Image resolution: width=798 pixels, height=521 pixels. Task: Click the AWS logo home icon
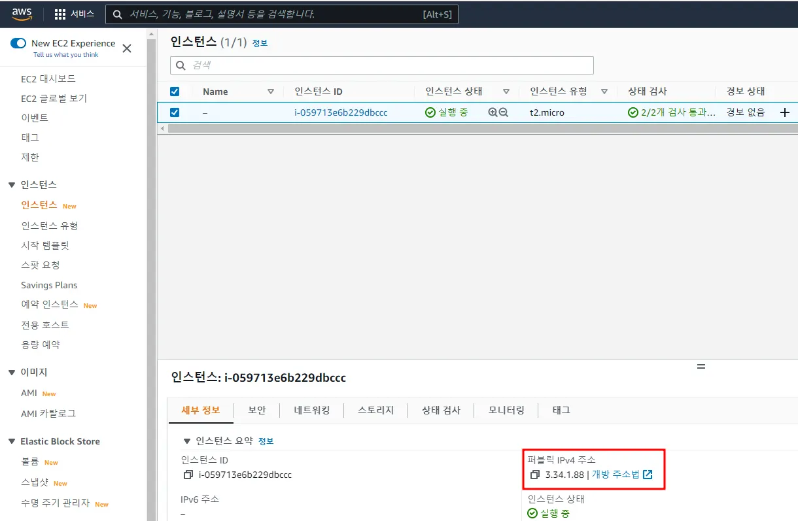(x=22, y=14)
